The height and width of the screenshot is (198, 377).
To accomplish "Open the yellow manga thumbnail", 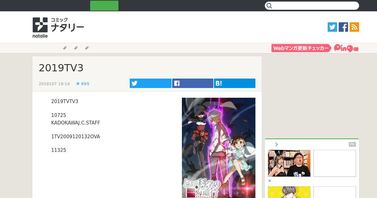I will 289,192.
